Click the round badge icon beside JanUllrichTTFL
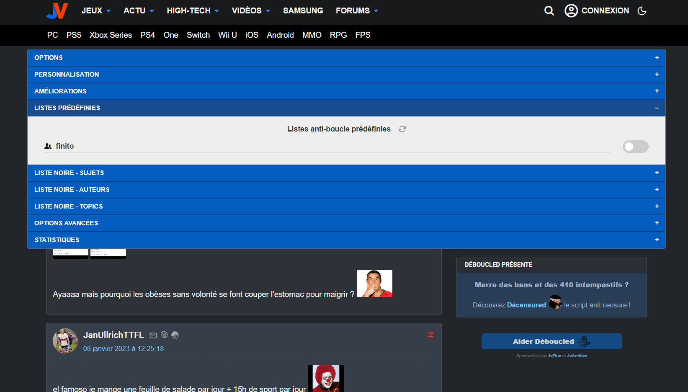 point(175,335)
